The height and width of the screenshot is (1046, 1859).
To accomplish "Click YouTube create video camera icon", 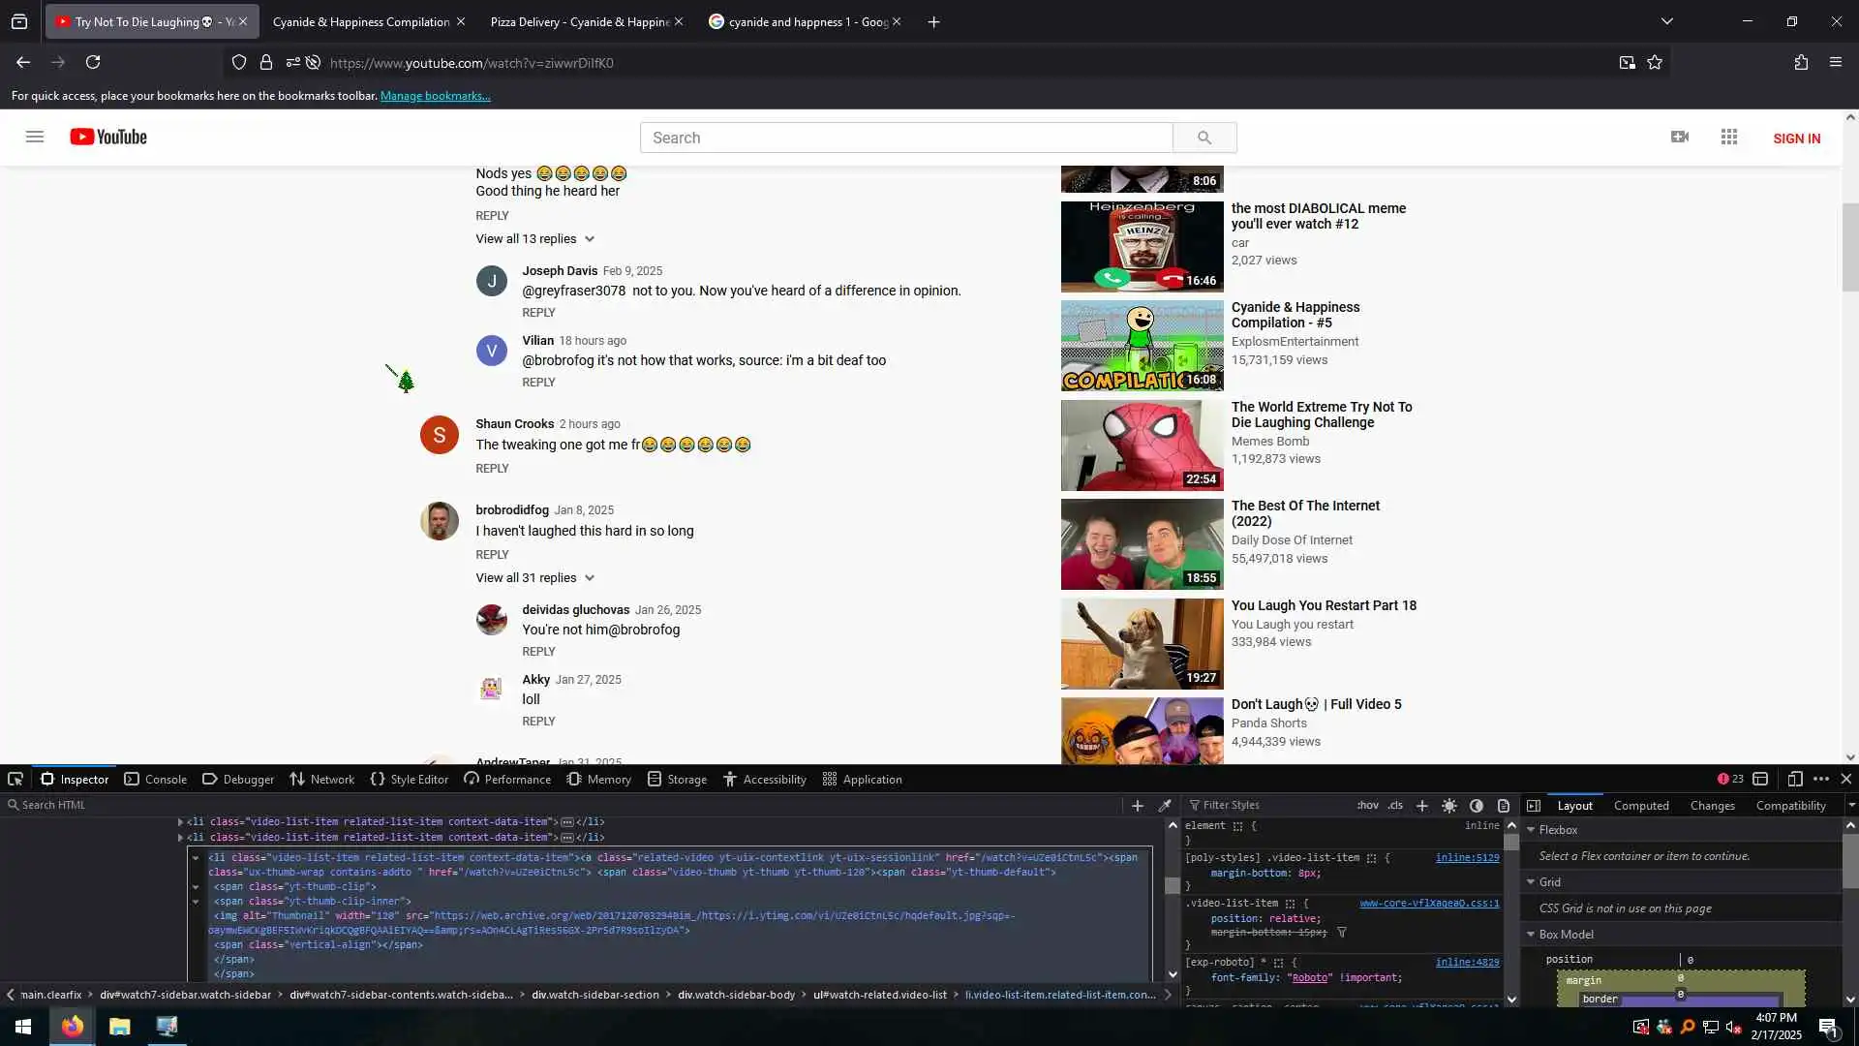I will click(x=1680, y=138).
